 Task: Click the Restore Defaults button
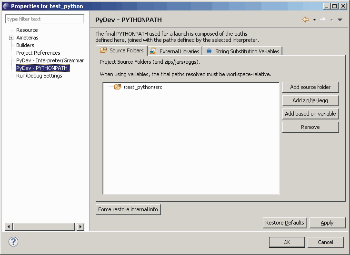coord(284,223)
